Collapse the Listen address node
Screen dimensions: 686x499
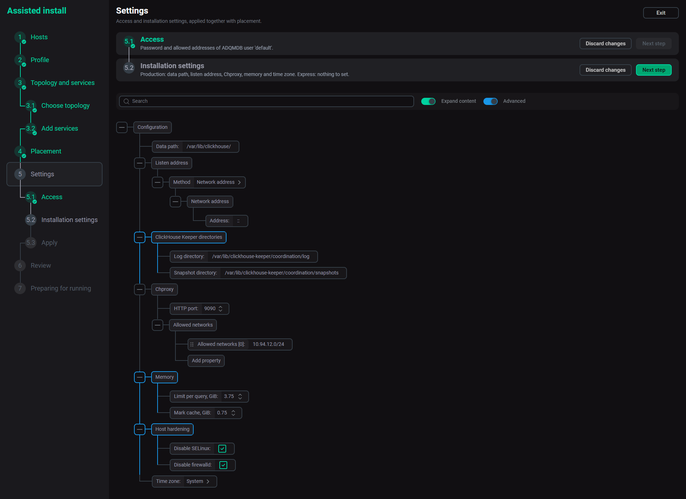point(140,163)
